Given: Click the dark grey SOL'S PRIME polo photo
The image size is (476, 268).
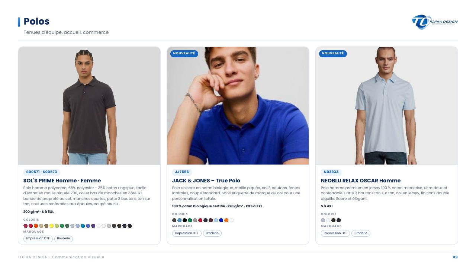Looking at the screenshot, I should point(89,106).
